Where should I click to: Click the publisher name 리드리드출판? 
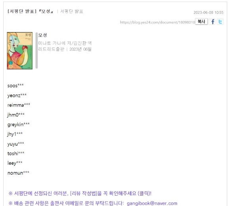tap(51, 49)
